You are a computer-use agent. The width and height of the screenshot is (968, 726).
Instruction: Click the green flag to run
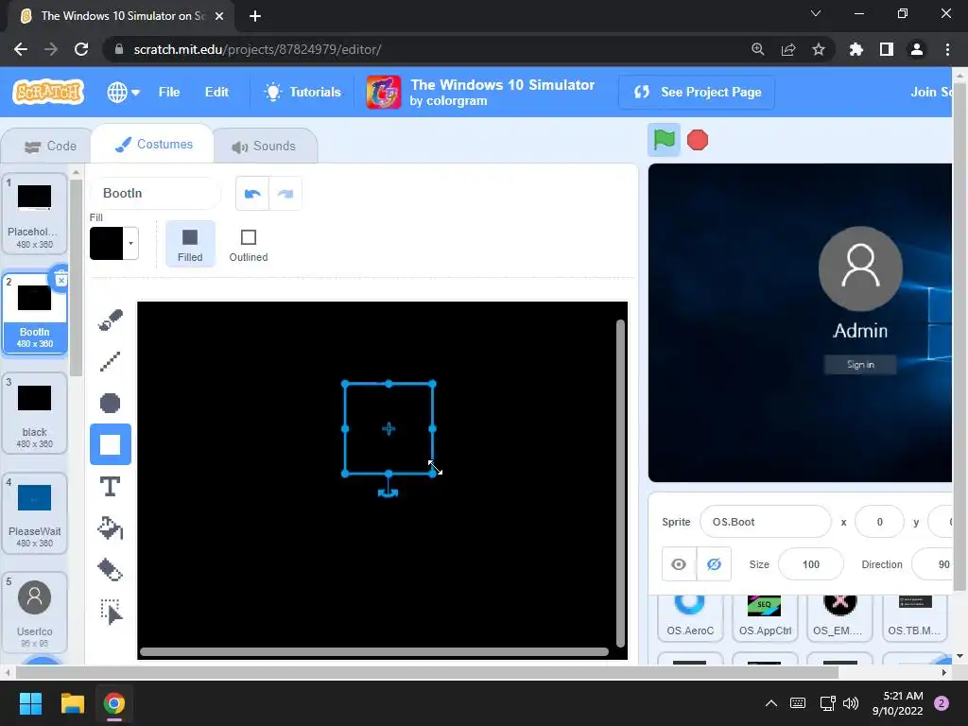(664, 140)
